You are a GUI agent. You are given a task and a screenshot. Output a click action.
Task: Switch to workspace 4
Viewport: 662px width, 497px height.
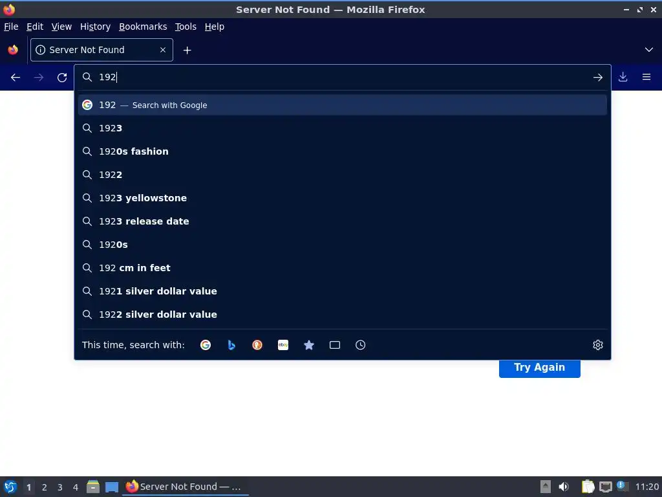point(76,487)
